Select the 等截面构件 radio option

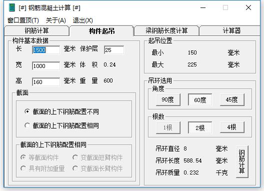39,157
